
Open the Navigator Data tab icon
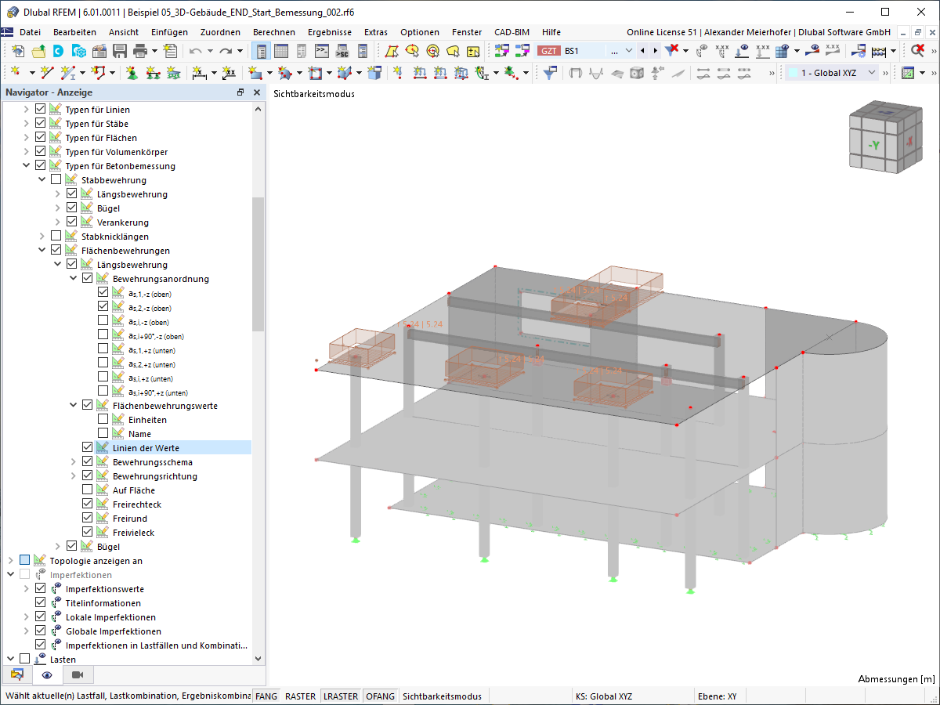click(16, 674)
